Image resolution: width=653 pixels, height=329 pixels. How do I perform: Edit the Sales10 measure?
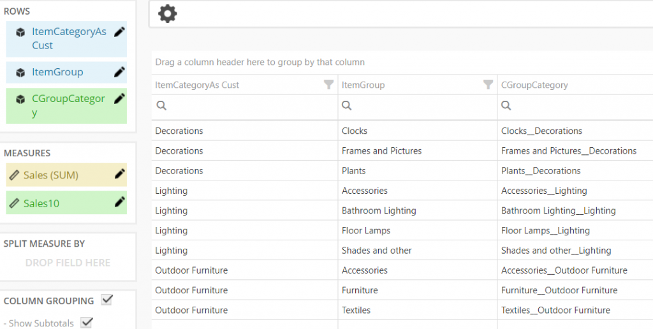point(119,202)
